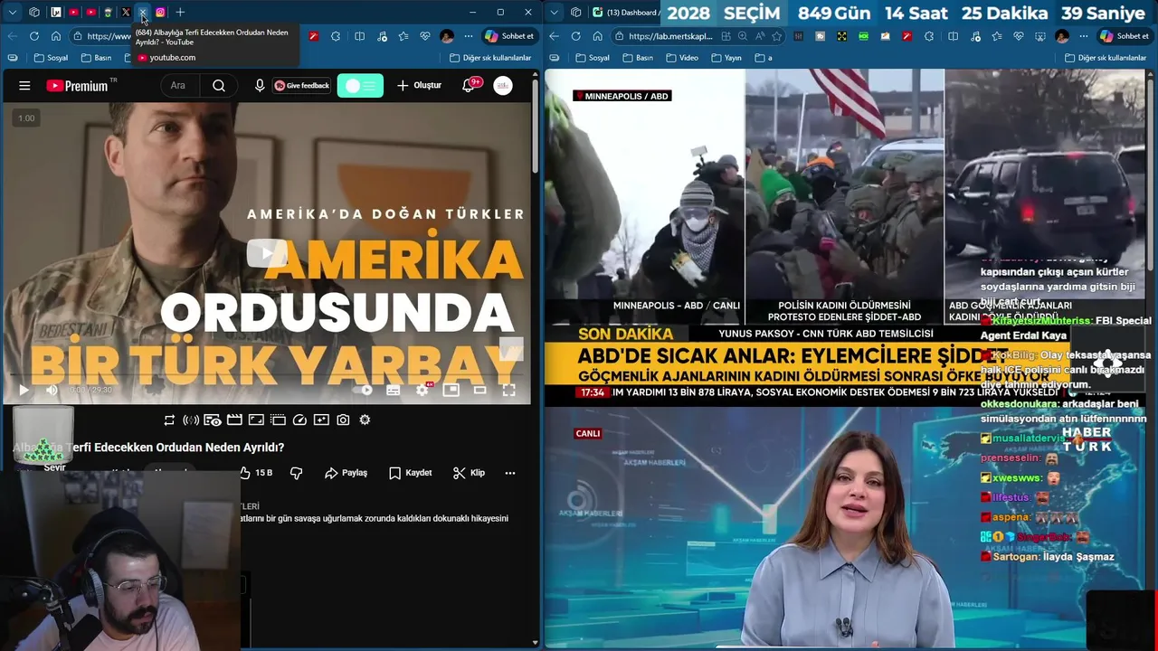Open the right browser's tab list chevron

(555, 13)
